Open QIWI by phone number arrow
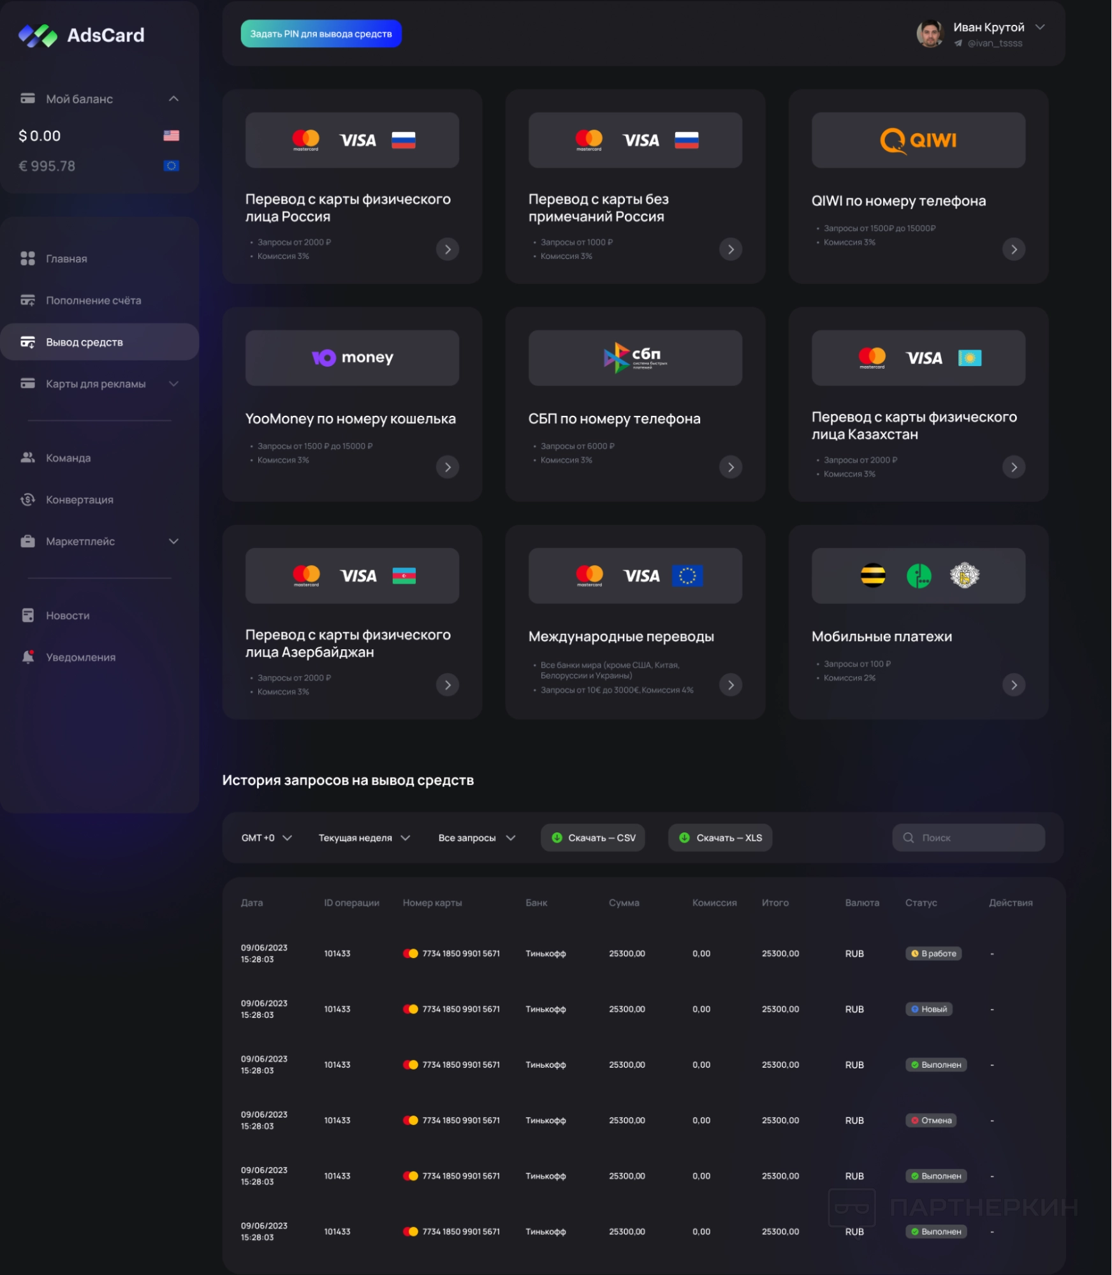Viewport: 1112px width, 1275px height. tap(1014, 249)
